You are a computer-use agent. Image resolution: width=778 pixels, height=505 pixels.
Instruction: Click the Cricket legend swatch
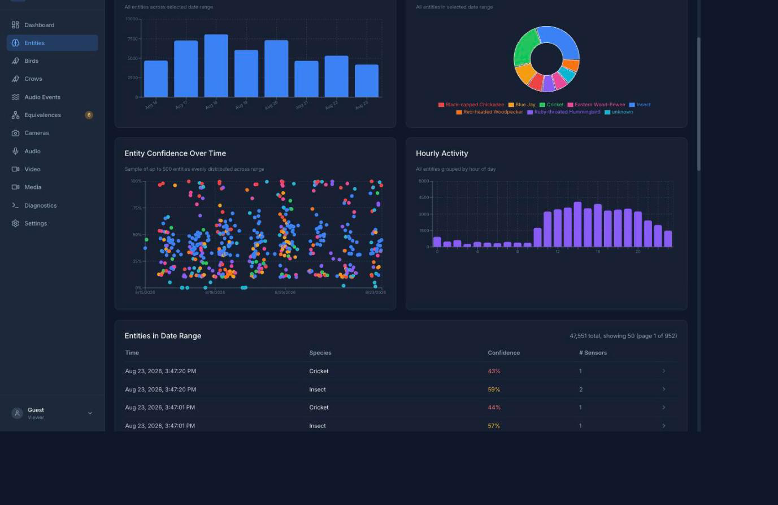coord(542,105)
